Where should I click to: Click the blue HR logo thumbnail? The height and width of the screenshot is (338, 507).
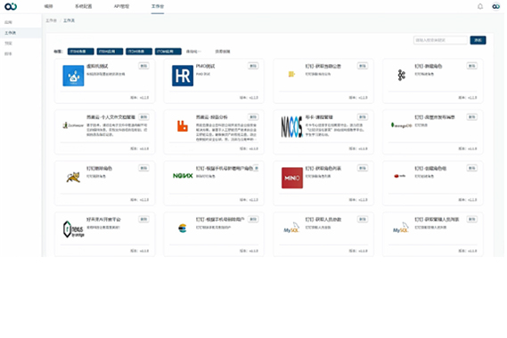click(x=183, y=76)
